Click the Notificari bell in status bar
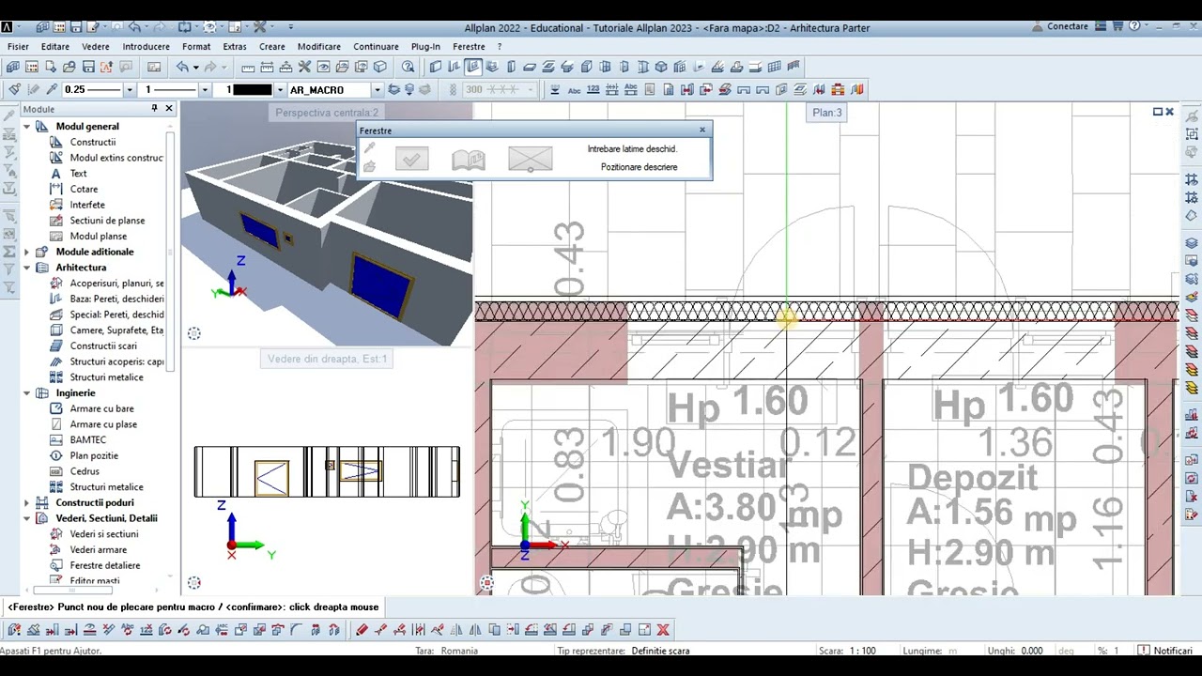This screenshot has height=676, width=1202. 1144,651
